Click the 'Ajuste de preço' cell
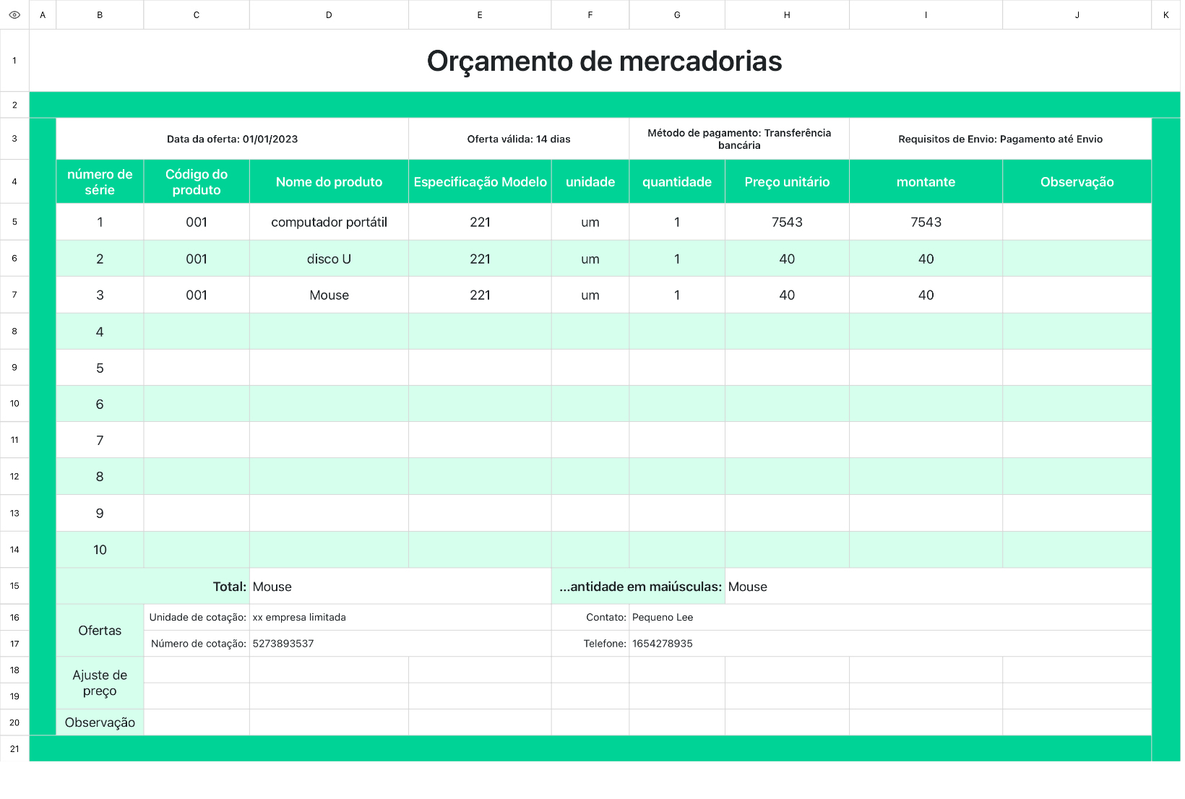 pyautogui.click(x=100, y=683)
